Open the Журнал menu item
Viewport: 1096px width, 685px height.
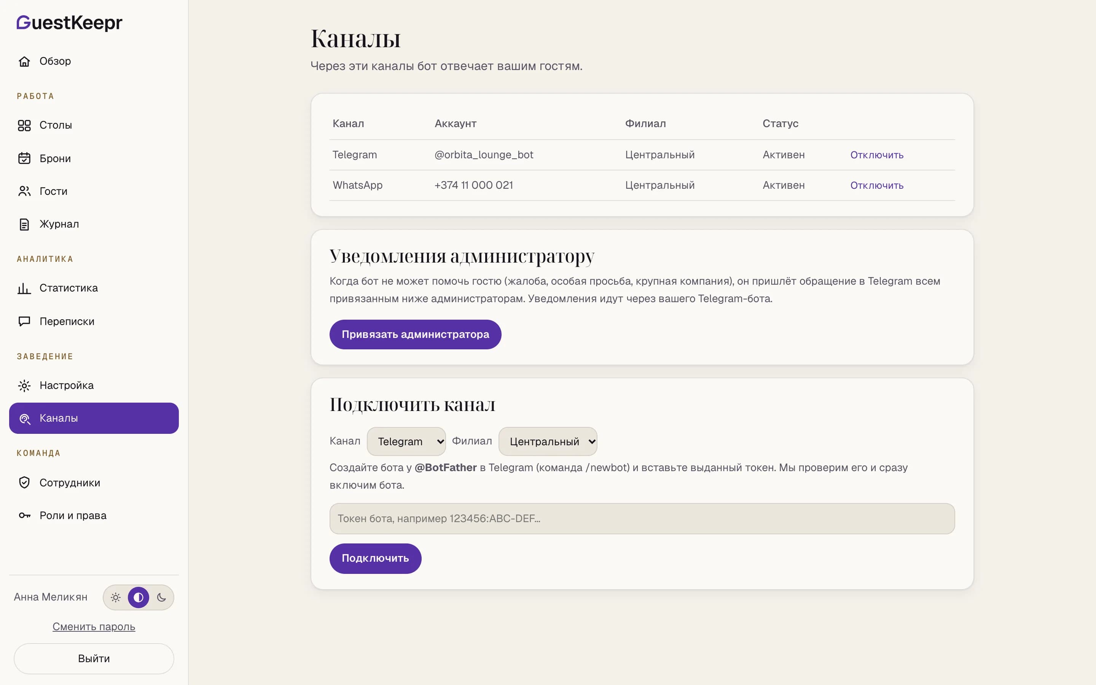(94, 224)
